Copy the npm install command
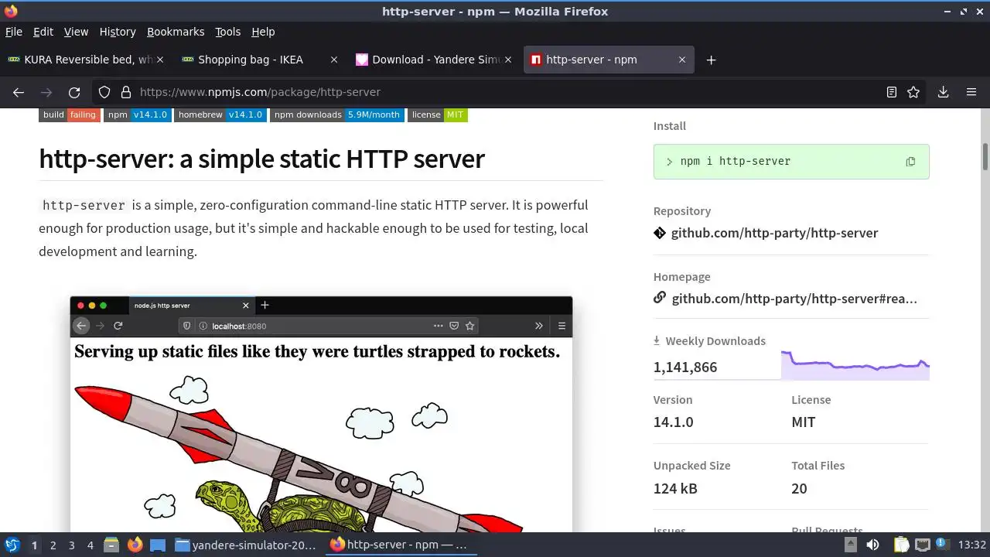Screen dimensions: 990x557 tap(910, 162)
